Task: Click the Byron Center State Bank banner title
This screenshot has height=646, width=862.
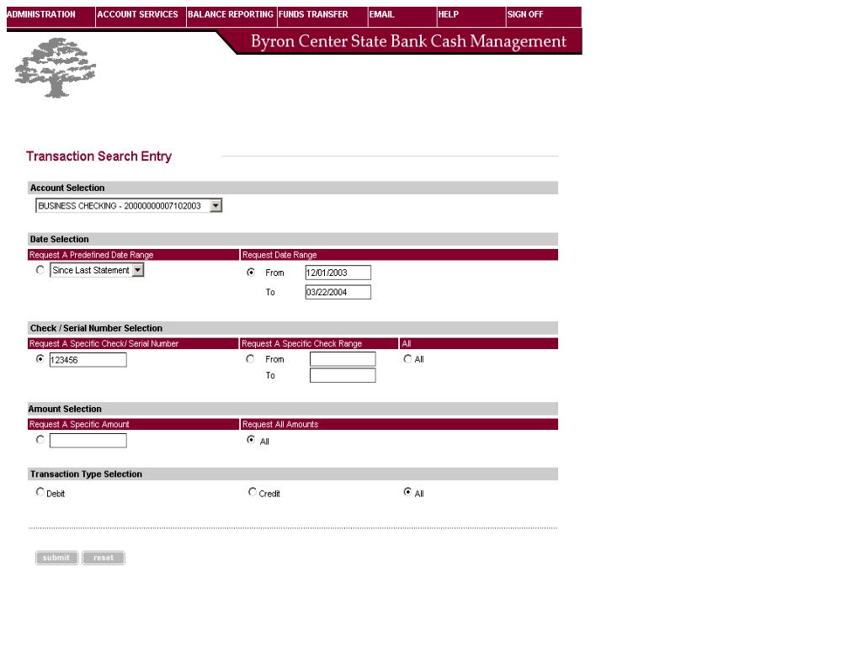Action: [408, 42]
